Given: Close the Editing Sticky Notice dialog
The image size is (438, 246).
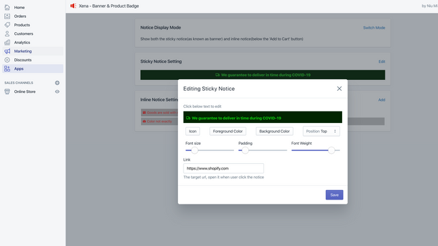Looking at the screenshot, I should click(339, 89).
